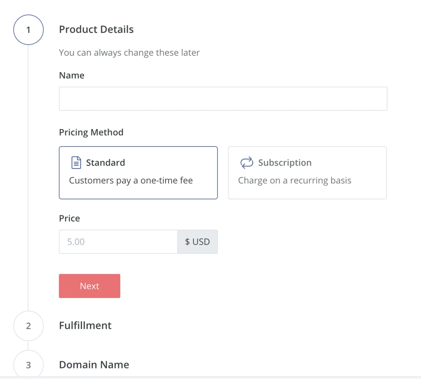Click the 'Pricing Method' label
Viewport: 421px width, 379px height.
pos(91,133)
